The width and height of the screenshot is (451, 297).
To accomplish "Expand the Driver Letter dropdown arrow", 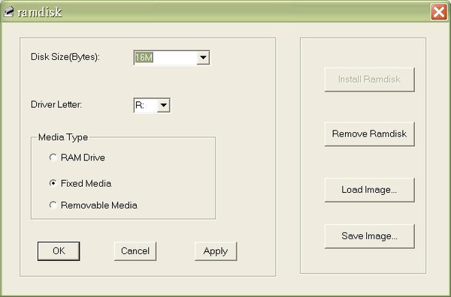I will pos(163,105).
